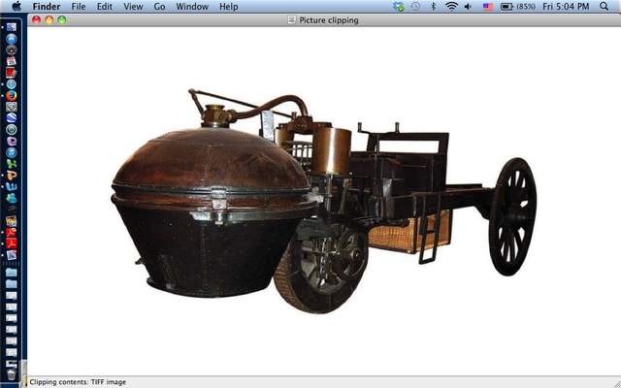
Task: Click the 'Picture clipping' window title
Action: (x=329, y=19)
